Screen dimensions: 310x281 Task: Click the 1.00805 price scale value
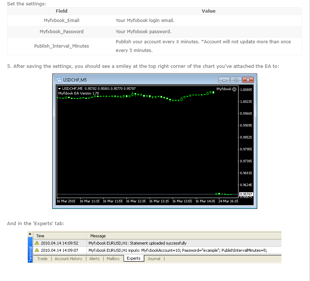pyautogui.click(x=246, y=89)
